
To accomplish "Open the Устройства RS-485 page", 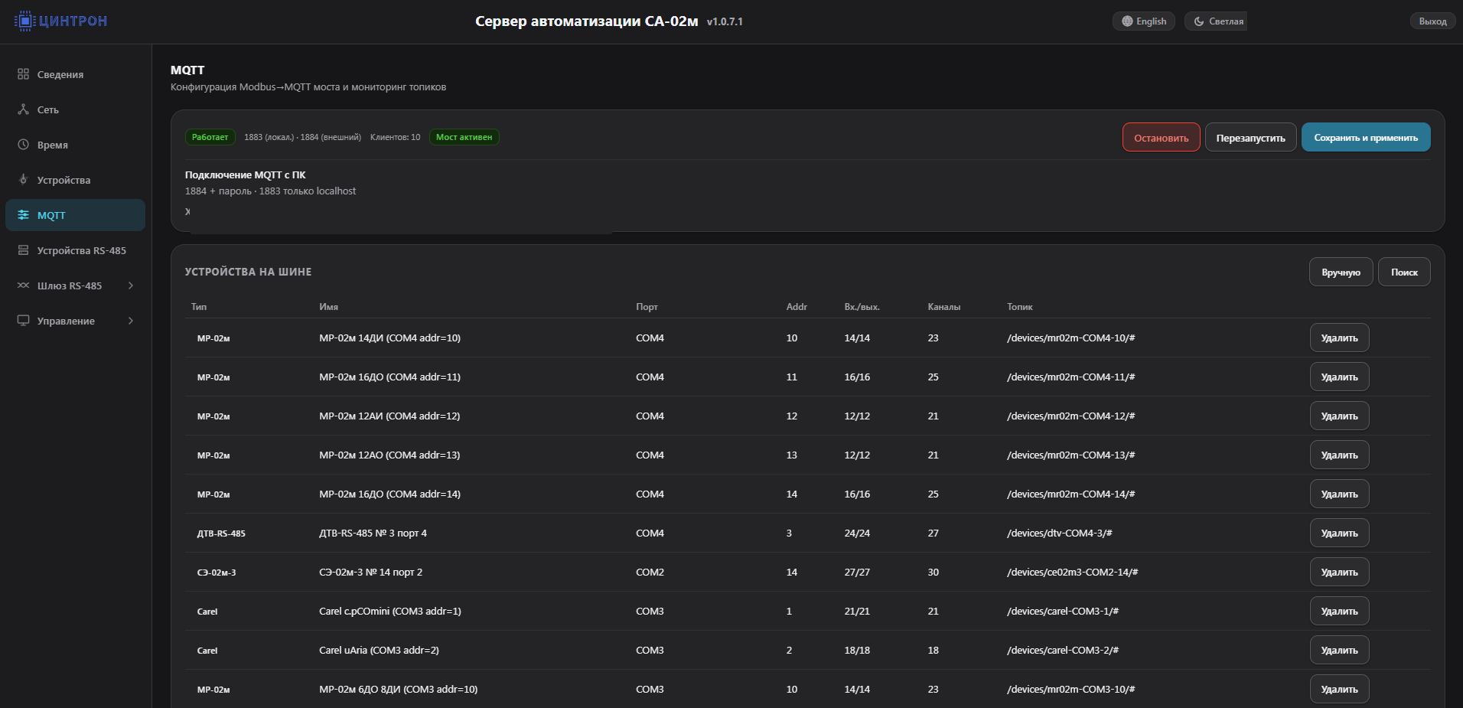I will pyautogui.click(x=75, y=250).
